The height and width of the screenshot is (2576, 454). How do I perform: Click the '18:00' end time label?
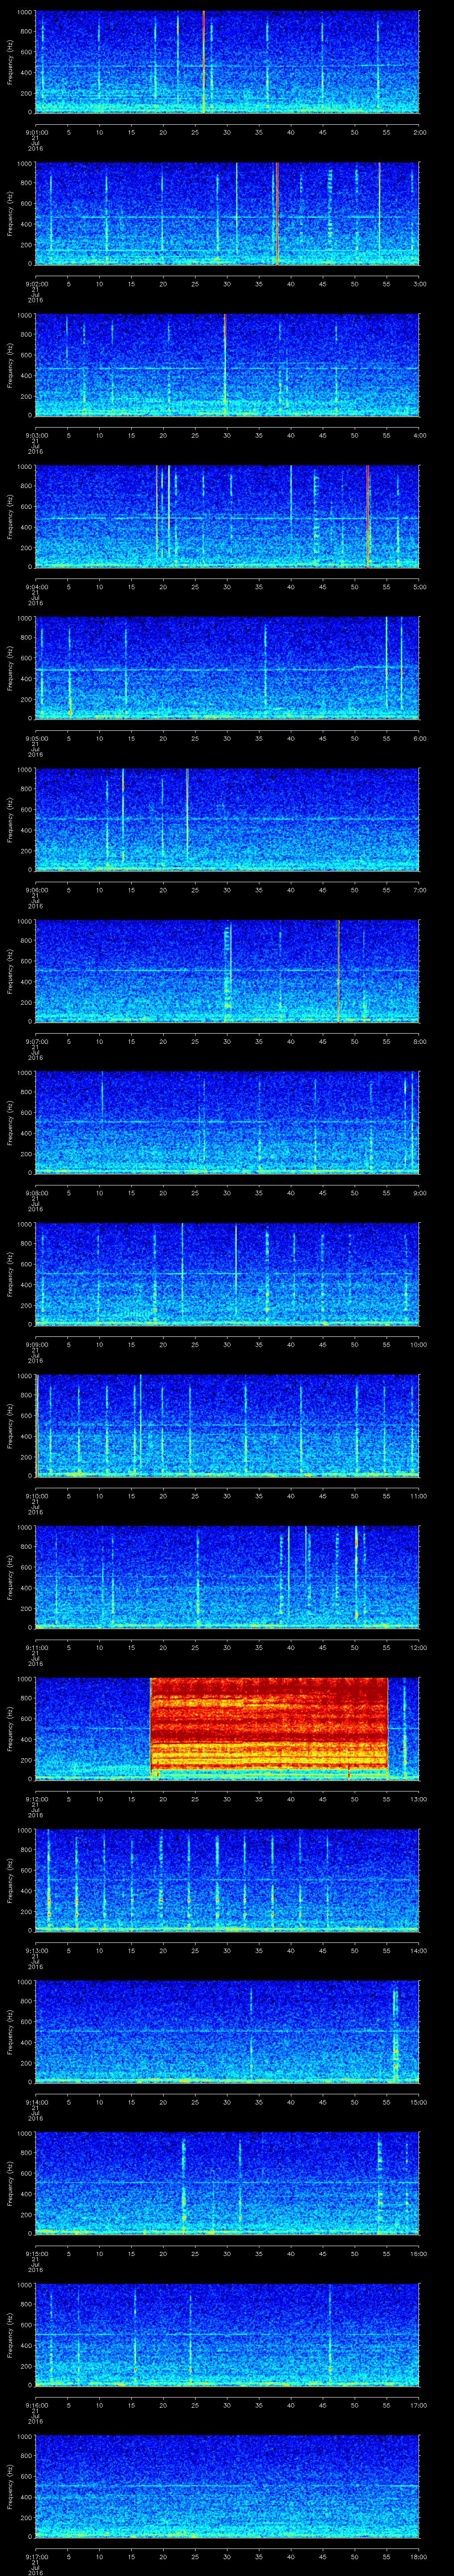pyautogui.click(x=419, y=2556)
